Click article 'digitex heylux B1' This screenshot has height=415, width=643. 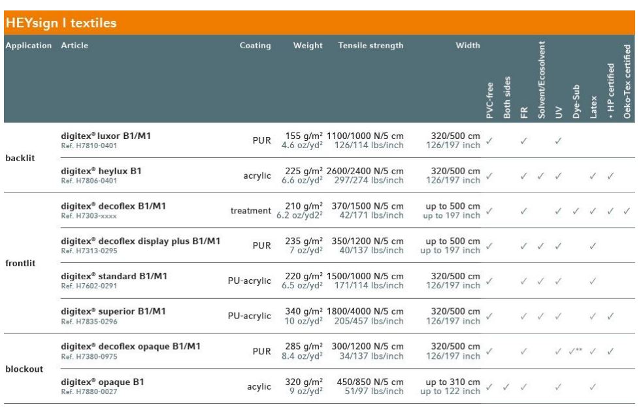(101, 171)
